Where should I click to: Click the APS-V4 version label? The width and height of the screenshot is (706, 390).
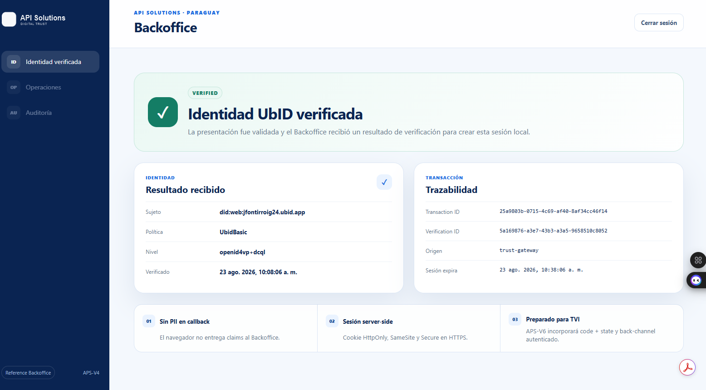point(91,373)
